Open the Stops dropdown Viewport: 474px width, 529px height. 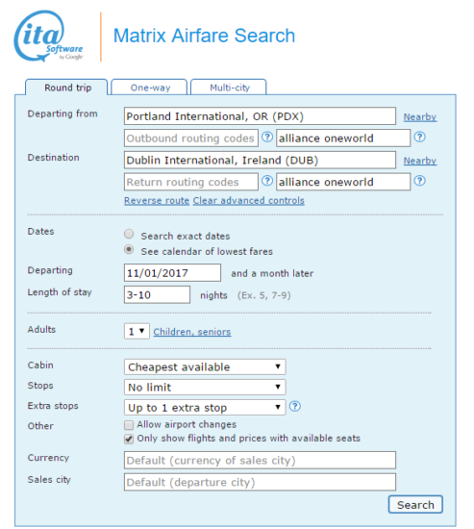205,388
